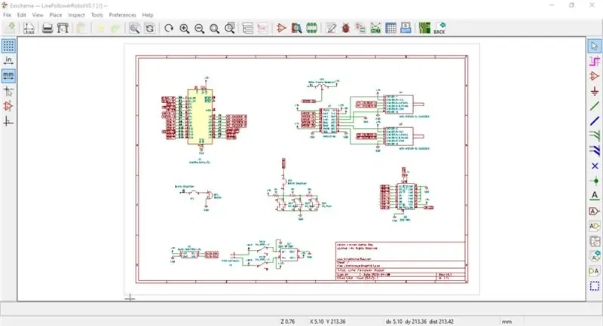Screen dimensions: 603x326
Task: Toggle millimeters unit button
Action: click(x=8, y=75)
